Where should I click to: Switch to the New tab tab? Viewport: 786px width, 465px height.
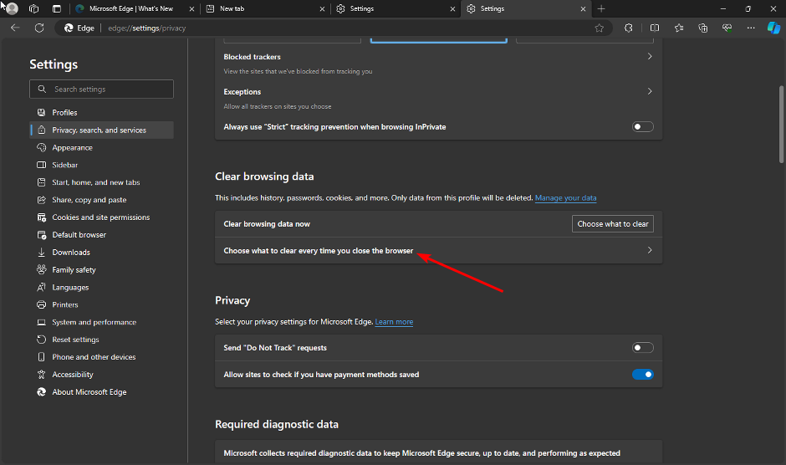point(265,8)
